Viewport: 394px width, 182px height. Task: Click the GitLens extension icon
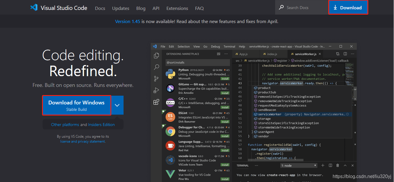170,88
